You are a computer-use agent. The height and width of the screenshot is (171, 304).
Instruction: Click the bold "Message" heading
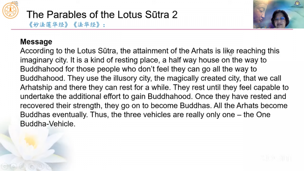pos(36,42)
